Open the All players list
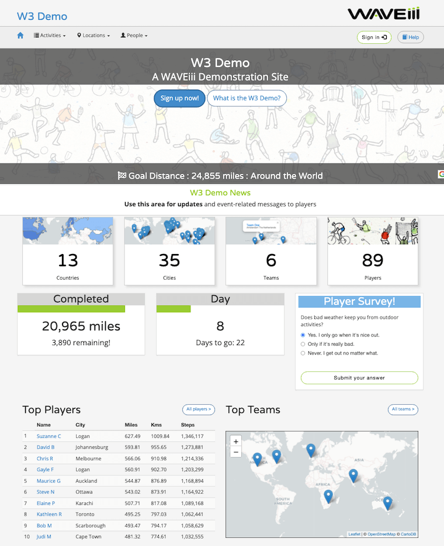Image resolution: width=444 pixels, height=546 pixels. point(199,409)
